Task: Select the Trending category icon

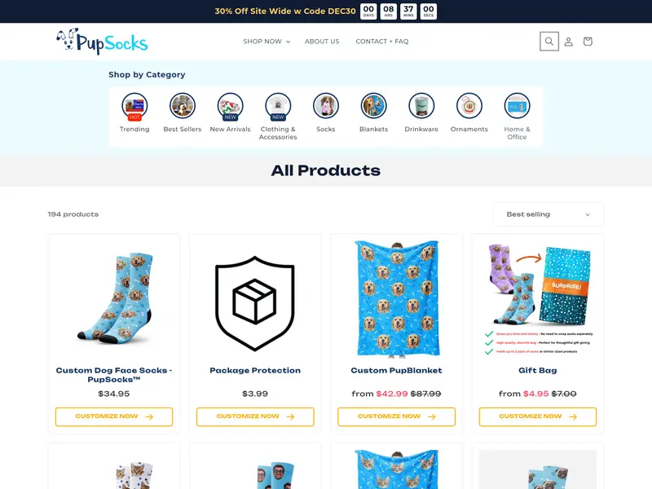Action: [x=134, y=106]
